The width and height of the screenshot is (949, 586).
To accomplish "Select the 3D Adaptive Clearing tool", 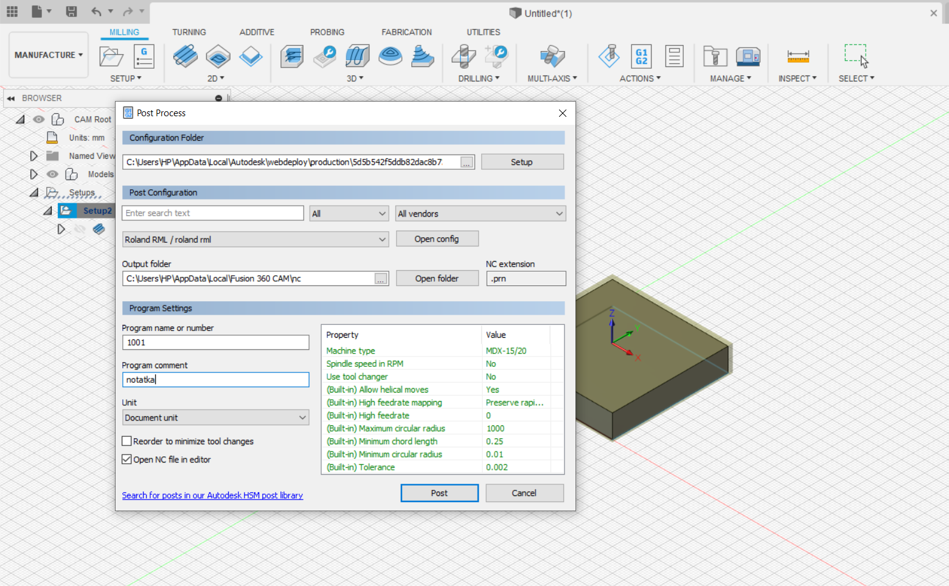I will (x=292, y=57).
